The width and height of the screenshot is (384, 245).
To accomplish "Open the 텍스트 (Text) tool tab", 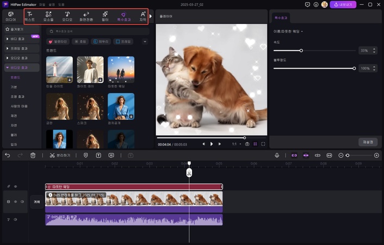I will tap(30, 16).
